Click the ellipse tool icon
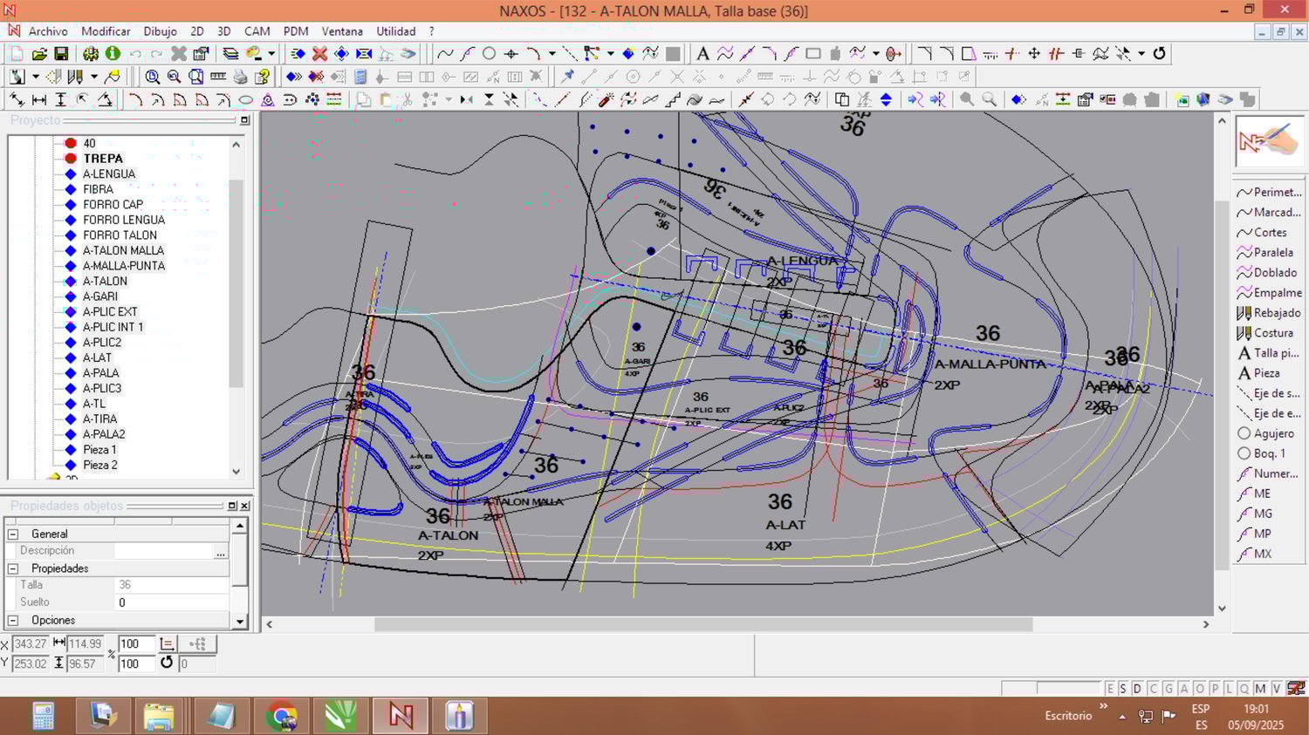1309x735 pixels. point(246,100)
